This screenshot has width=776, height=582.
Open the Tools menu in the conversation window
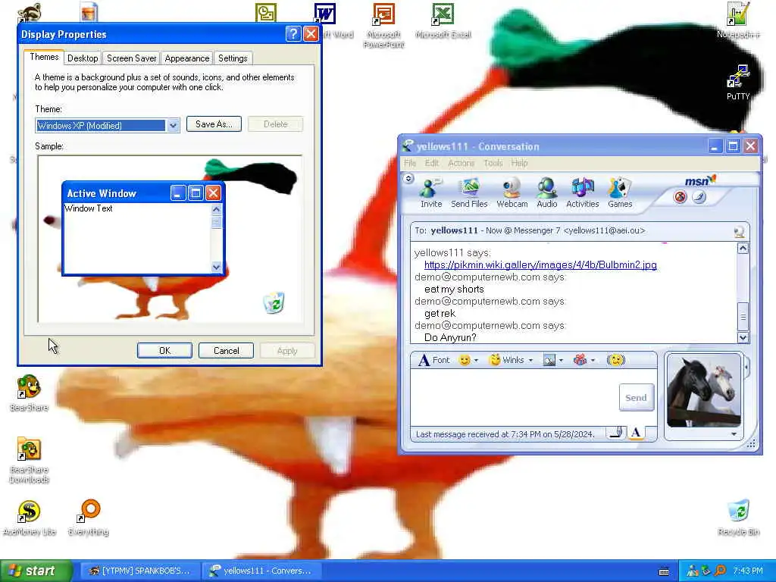493,163
